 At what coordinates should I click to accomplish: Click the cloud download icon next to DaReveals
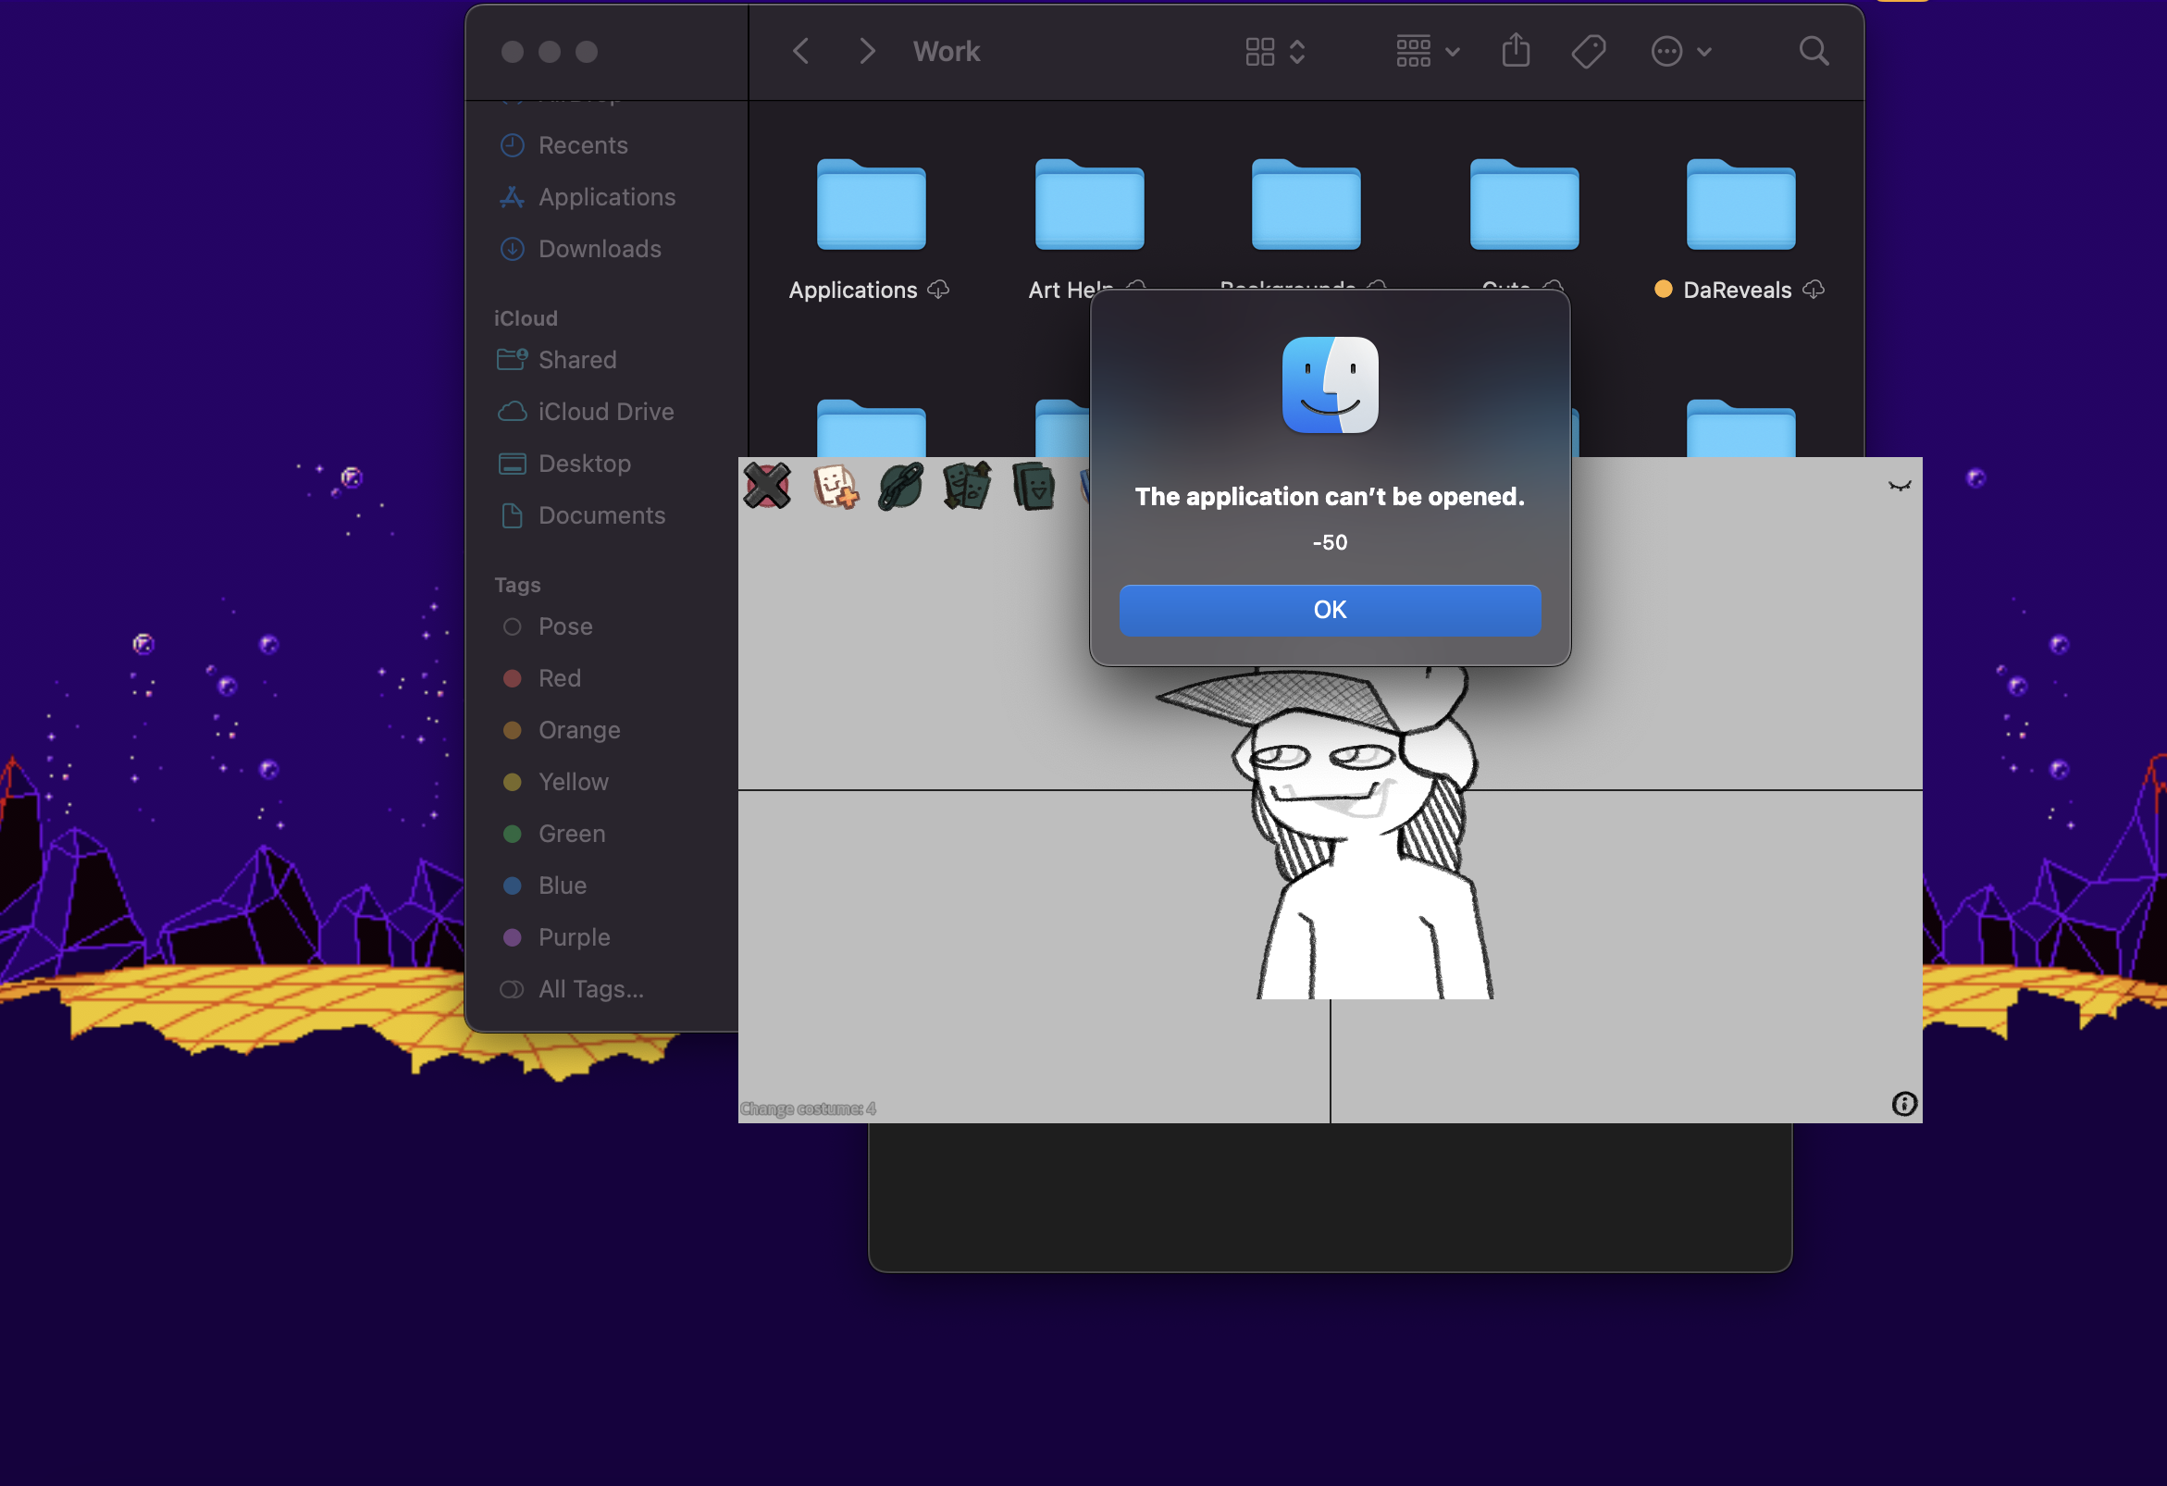point(1813,290)
